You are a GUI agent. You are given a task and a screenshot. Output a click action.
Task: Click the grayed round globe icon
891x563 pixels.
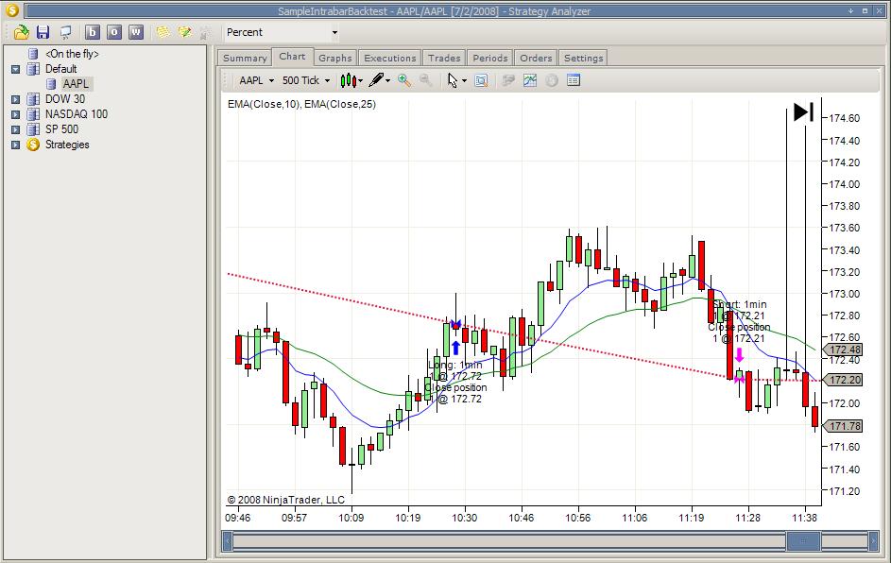[552, 80]
